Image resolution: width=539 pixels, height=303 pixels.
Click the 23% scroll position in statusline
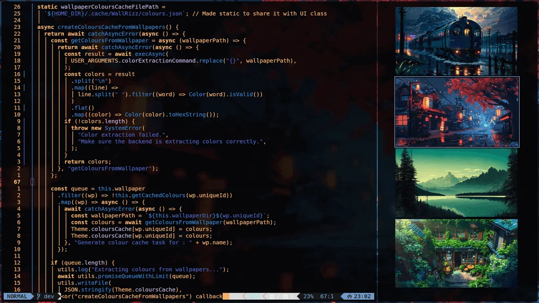tap(309, 296)
